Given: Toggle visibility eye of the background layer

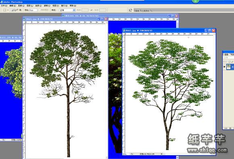Looking at the screenshot, I should point(224,67).
